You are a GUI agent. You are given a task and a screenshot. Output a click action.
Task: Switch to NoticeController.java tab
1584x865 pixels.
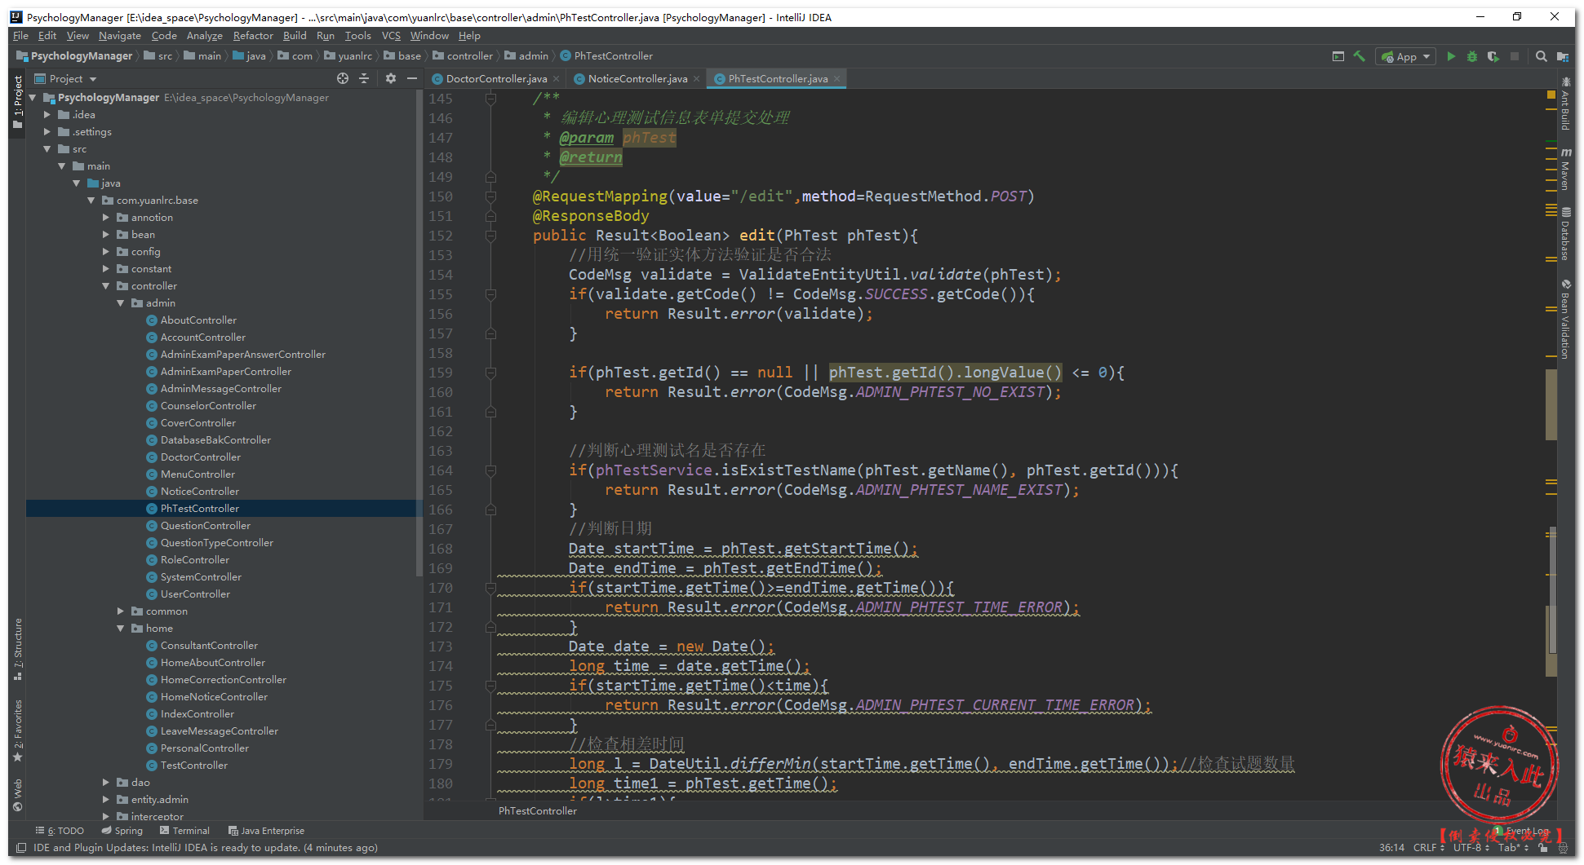click(x=637, y=79)
